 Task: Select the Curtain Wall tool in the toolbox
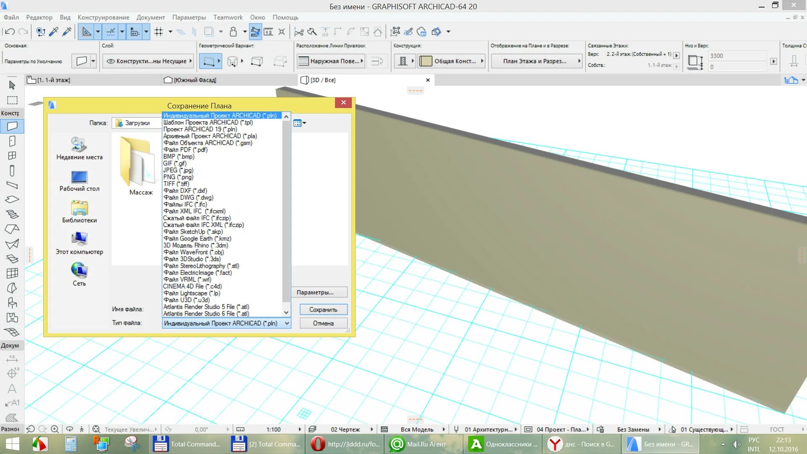12,273
